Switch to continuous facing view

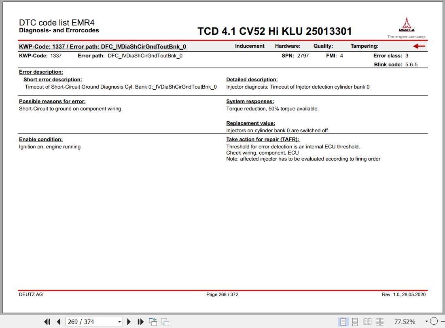(x=379, y=322)
